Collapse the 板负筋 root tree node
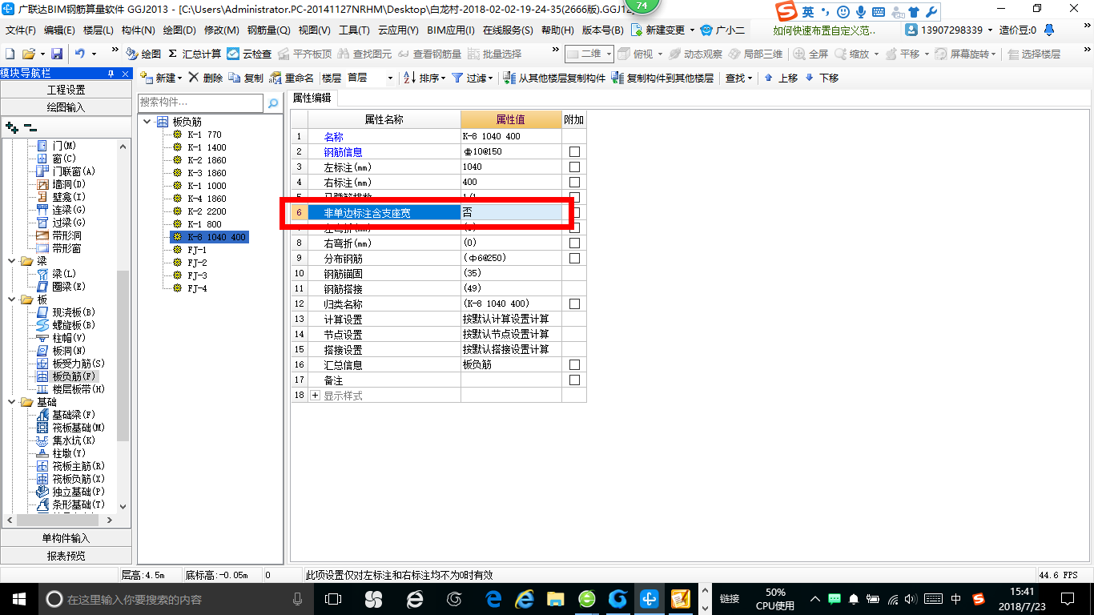Screen dimensions: 1094x615 [147, 122]
